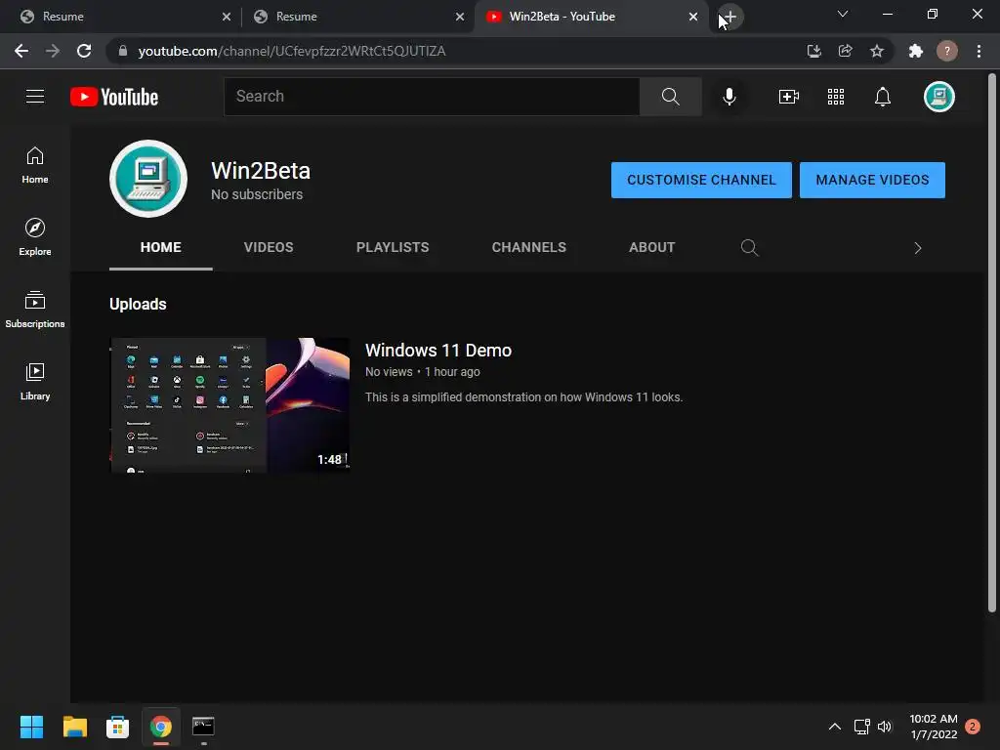Share this page icon in address bar
Image resolution: width=1000 pixels, height=750 pixels.
pyautogui.click(x=845, y=51)
